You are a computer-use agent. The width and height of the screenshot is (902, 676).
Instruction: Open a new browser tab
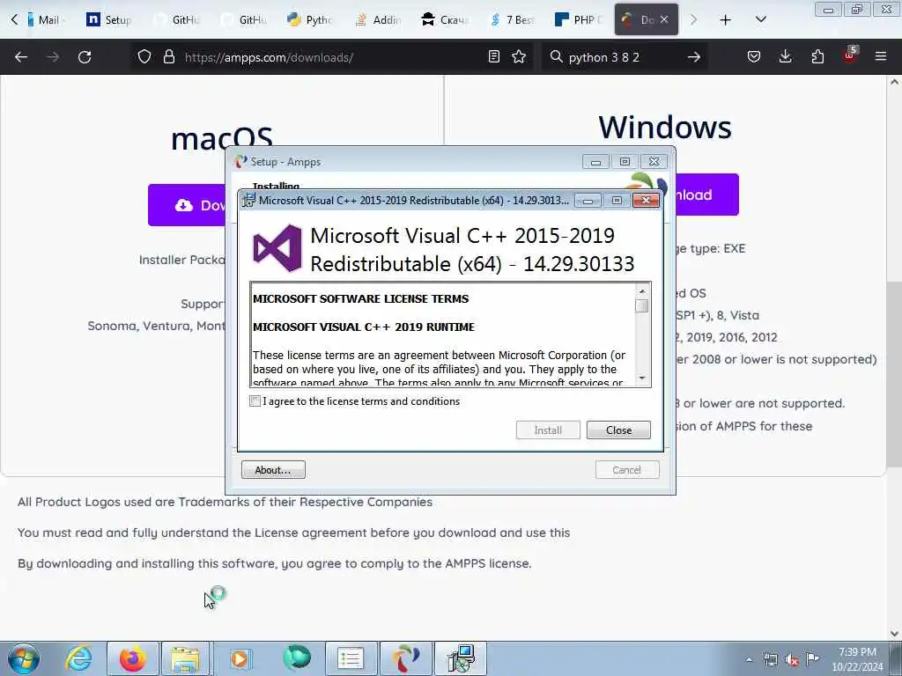[726, 20]
